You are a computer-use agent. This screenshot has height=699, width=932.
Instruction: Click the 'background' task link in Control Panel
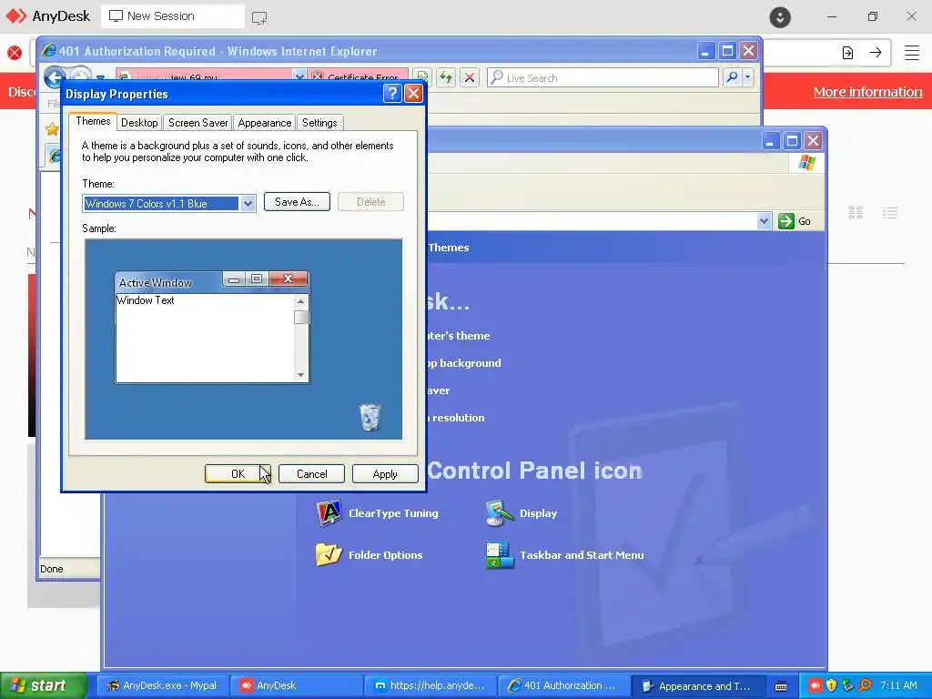click(x=464, y=362)
